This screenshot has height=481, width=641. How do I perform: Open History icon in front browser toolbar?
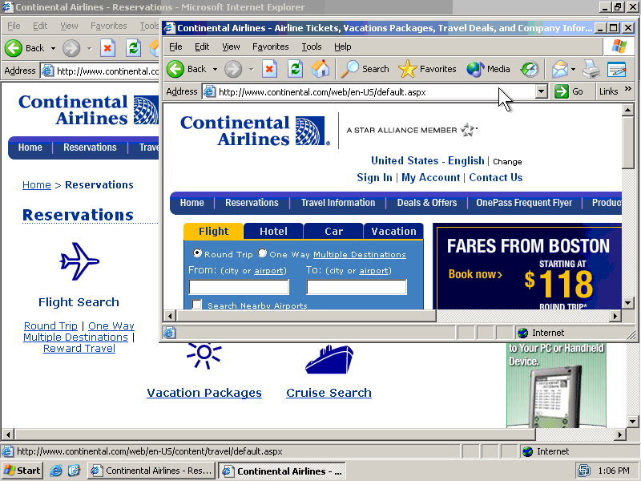530,69
